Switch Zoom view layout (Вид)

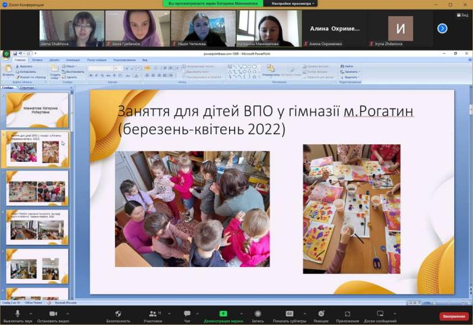[463, 15]
